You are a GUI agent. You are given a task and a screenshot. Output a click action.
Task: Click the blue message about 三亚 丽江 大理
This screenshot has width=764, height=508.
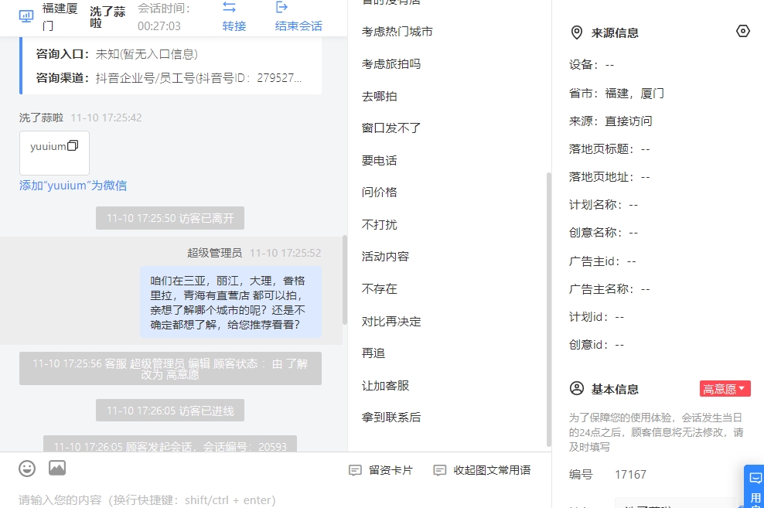pos(231,302)
